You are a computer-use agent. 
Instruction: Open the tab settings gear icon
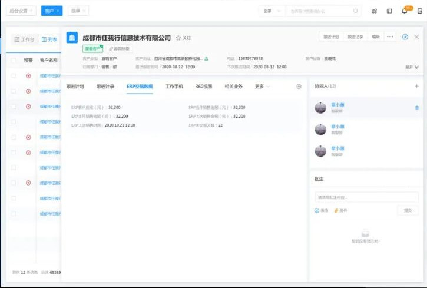coord(299,87)
